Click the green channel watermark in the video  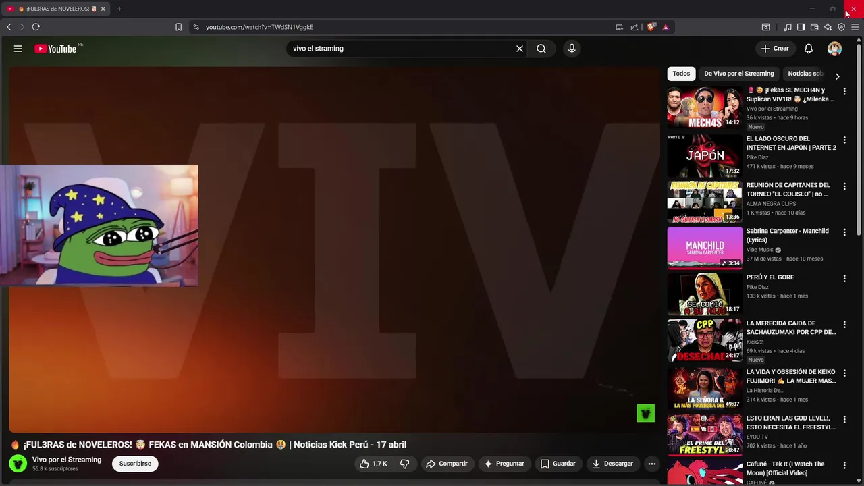click(x=645, y=413)
